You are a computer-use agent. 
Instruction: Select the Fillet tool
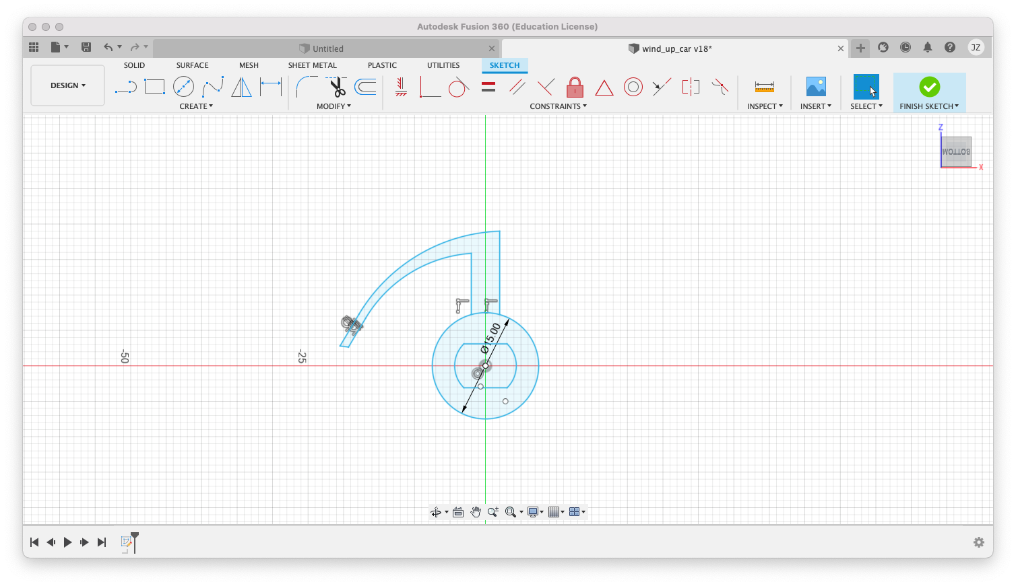[307, 87]
